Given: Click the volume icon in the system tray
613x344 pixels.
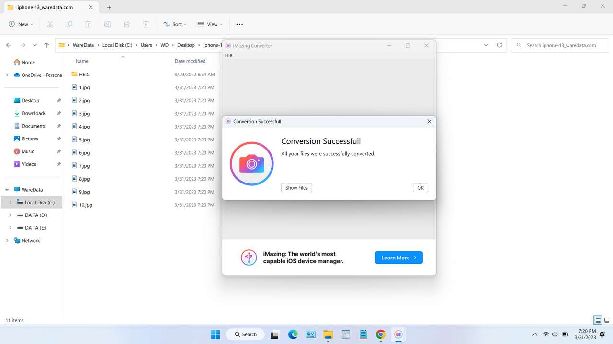Looking at the screenshot, I should coord(555,334).
